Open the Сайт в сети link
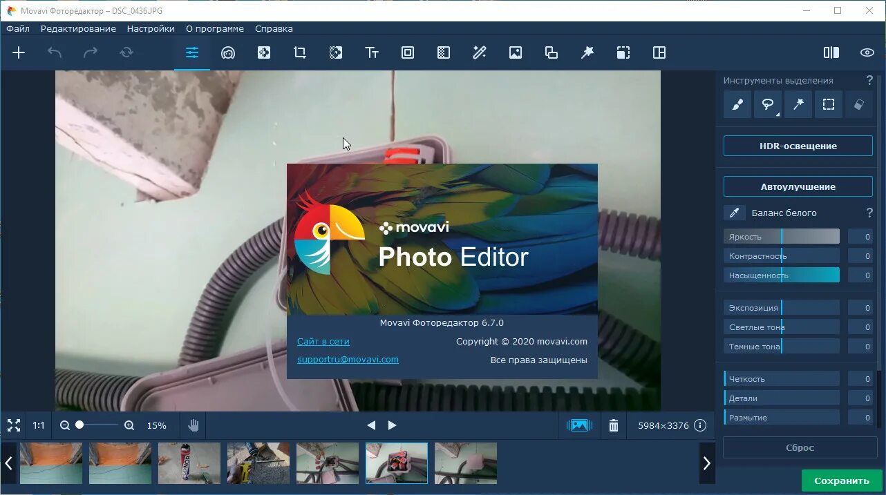Viewport: 886px width, 495px height. [323, 341]
